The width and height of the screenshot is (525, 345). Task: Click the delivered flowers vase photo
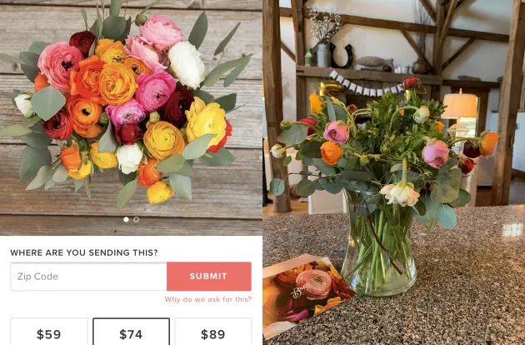click(x=393, y=172)
